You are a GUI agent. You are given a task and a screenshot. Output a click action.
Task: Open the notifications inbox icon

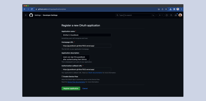click(x=176, y=15)
